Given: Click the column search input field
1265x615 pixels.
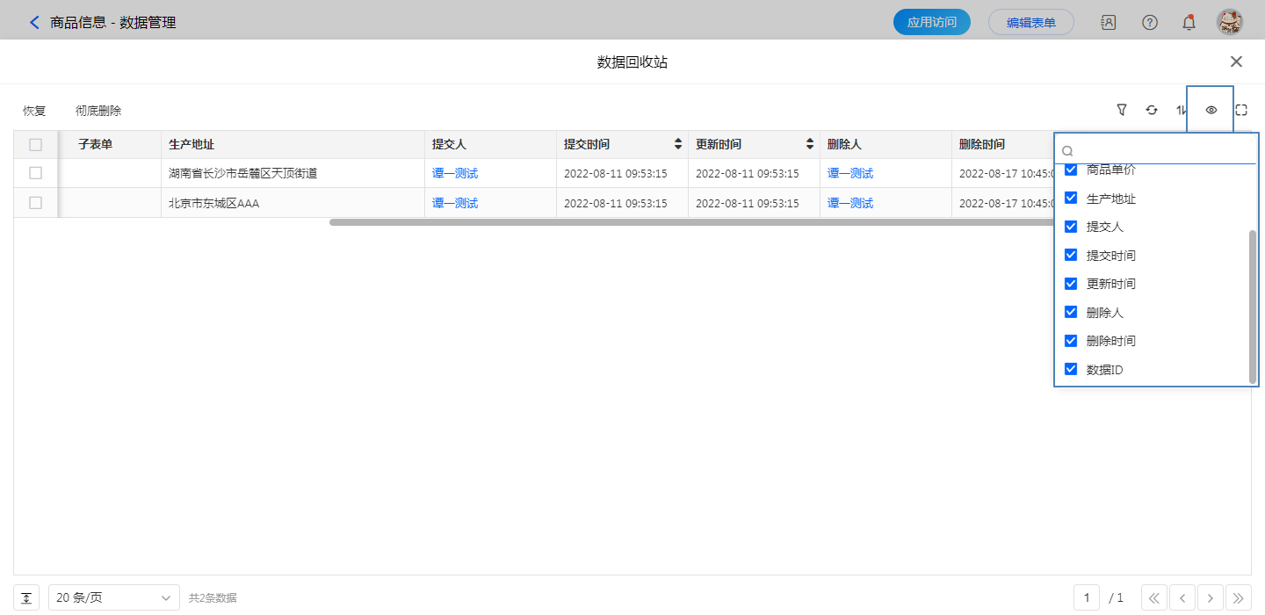Looking at the screenshot, I should point(1160,150).
